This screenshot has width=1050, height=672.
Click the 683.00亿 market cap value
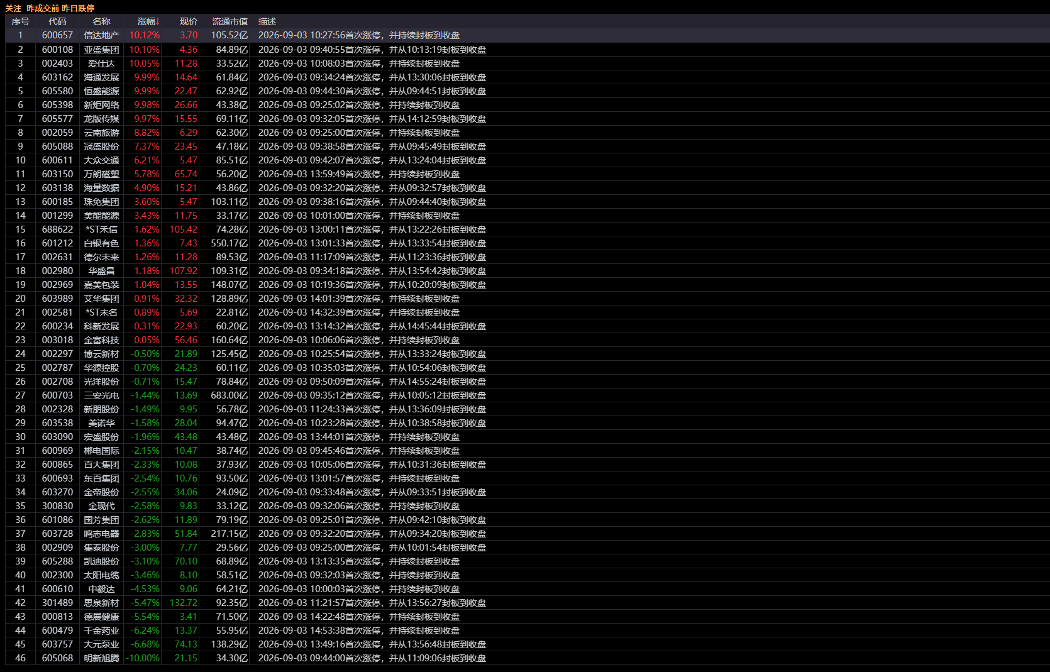click(229, 395)
